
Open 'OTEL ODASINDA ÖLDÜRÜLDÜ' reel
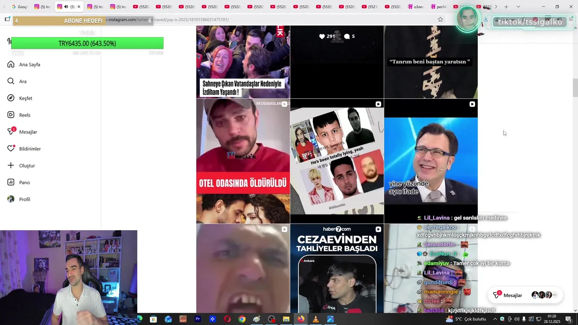click(243, 161)
